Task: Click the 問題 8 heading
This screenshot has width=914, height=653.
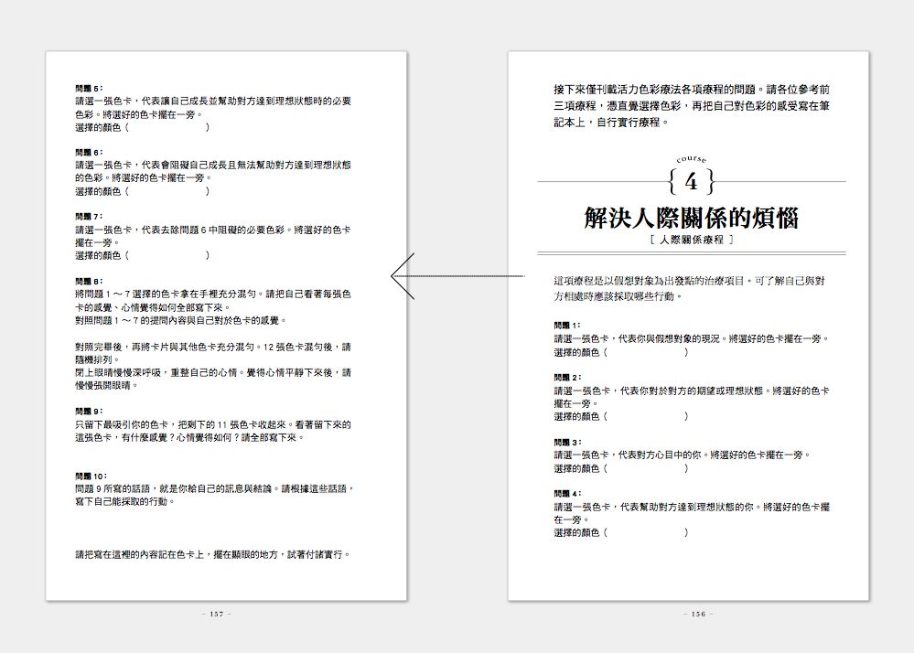Action: pos(89,282)
